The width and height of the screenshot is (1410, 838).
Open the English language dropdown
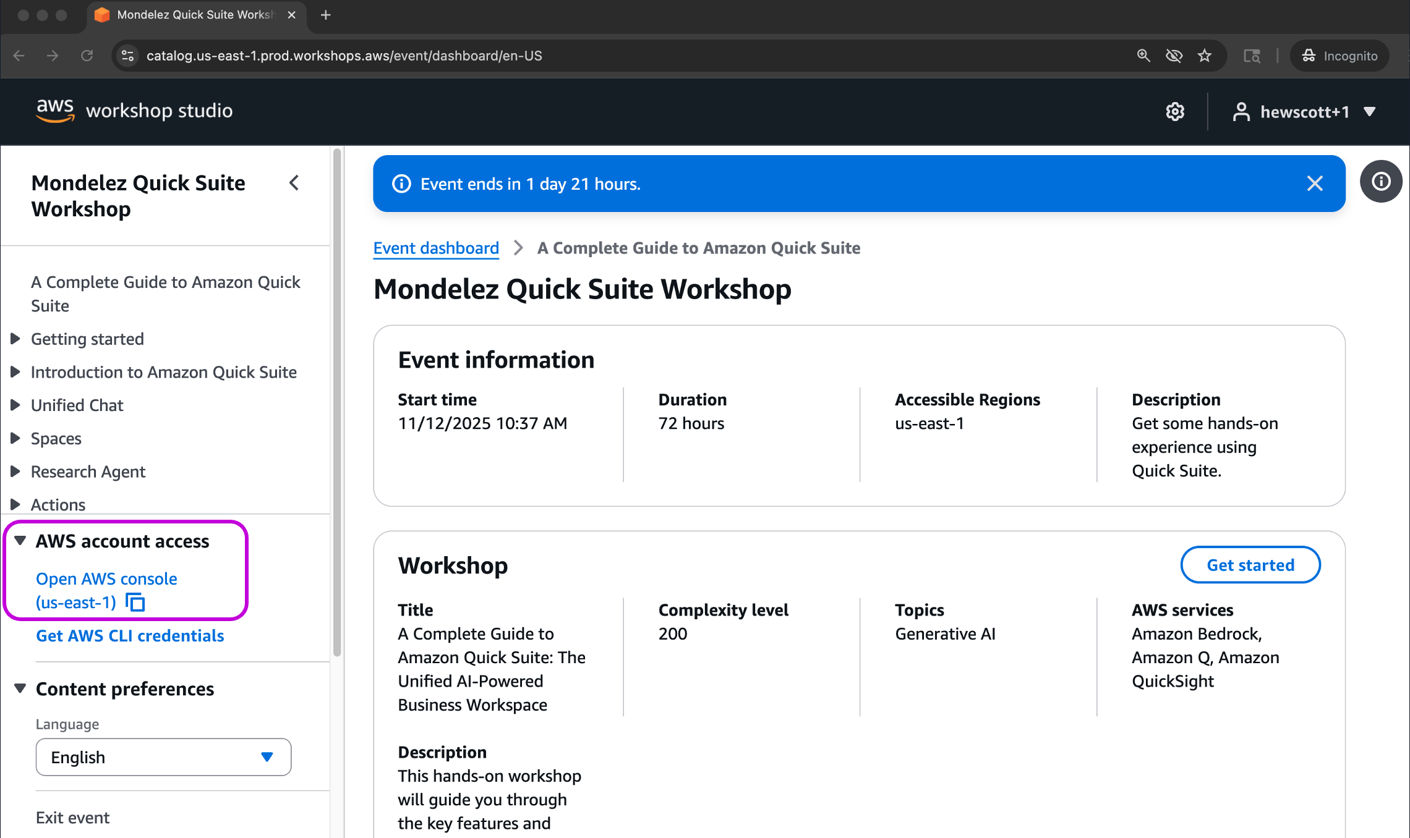point(163,757)
